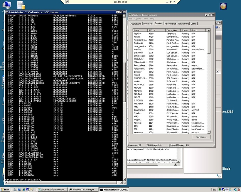Open the Options menu in Task Manager

point(138,18)
